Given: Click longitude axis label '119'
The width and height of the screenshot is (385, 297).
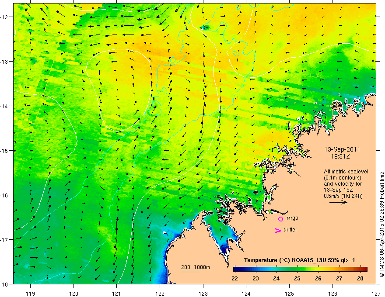Looking at the screenshot, I should point(31,294).
